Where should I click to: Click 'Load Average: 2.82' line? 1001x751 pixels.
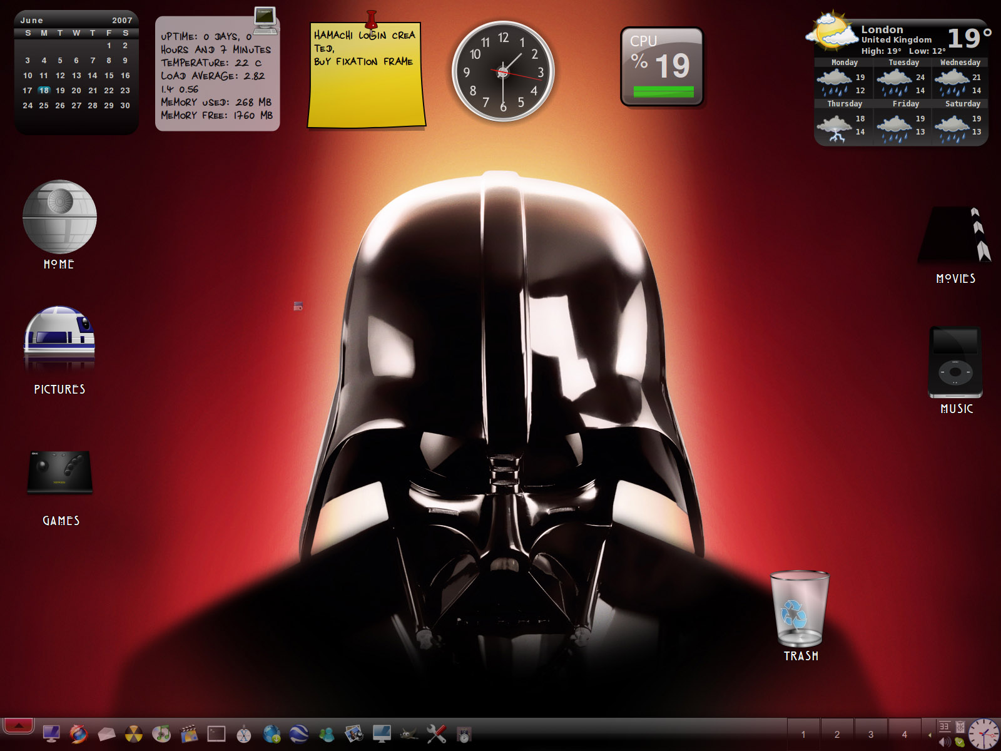(x=213, y=76)
